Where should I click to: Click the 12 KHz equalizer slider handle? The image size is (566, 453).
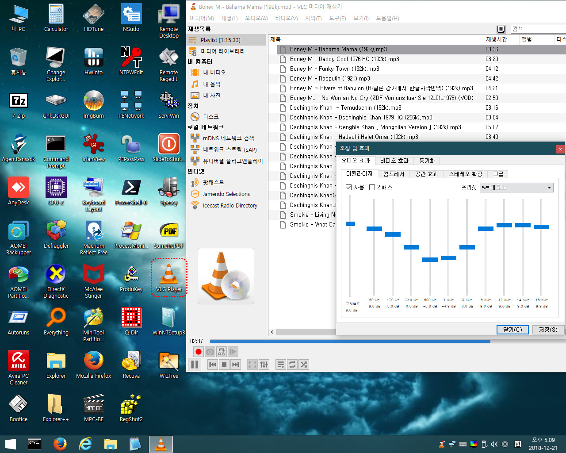click(x=504, y=225)
